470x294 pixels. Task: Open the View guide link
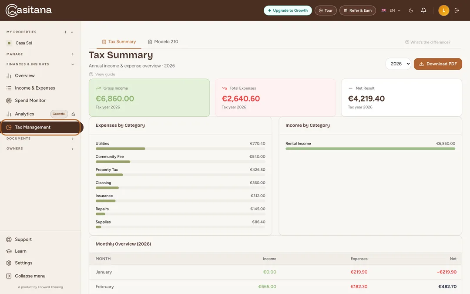pyautogui.click(x=102, y=74)
